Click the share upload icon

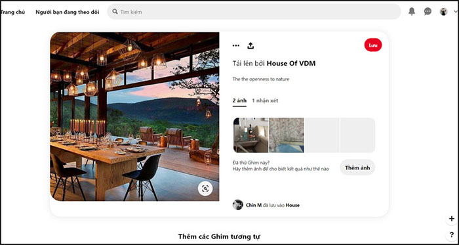(x=250, y=45)
